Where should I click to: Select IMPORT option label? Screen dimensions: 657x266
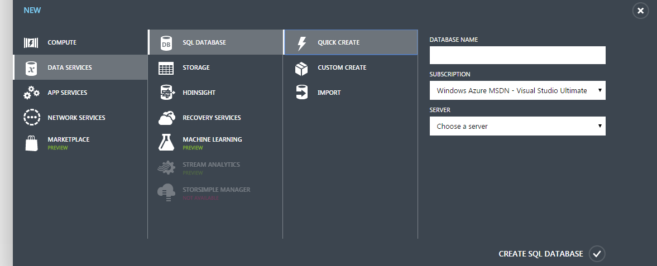point(329,93)
